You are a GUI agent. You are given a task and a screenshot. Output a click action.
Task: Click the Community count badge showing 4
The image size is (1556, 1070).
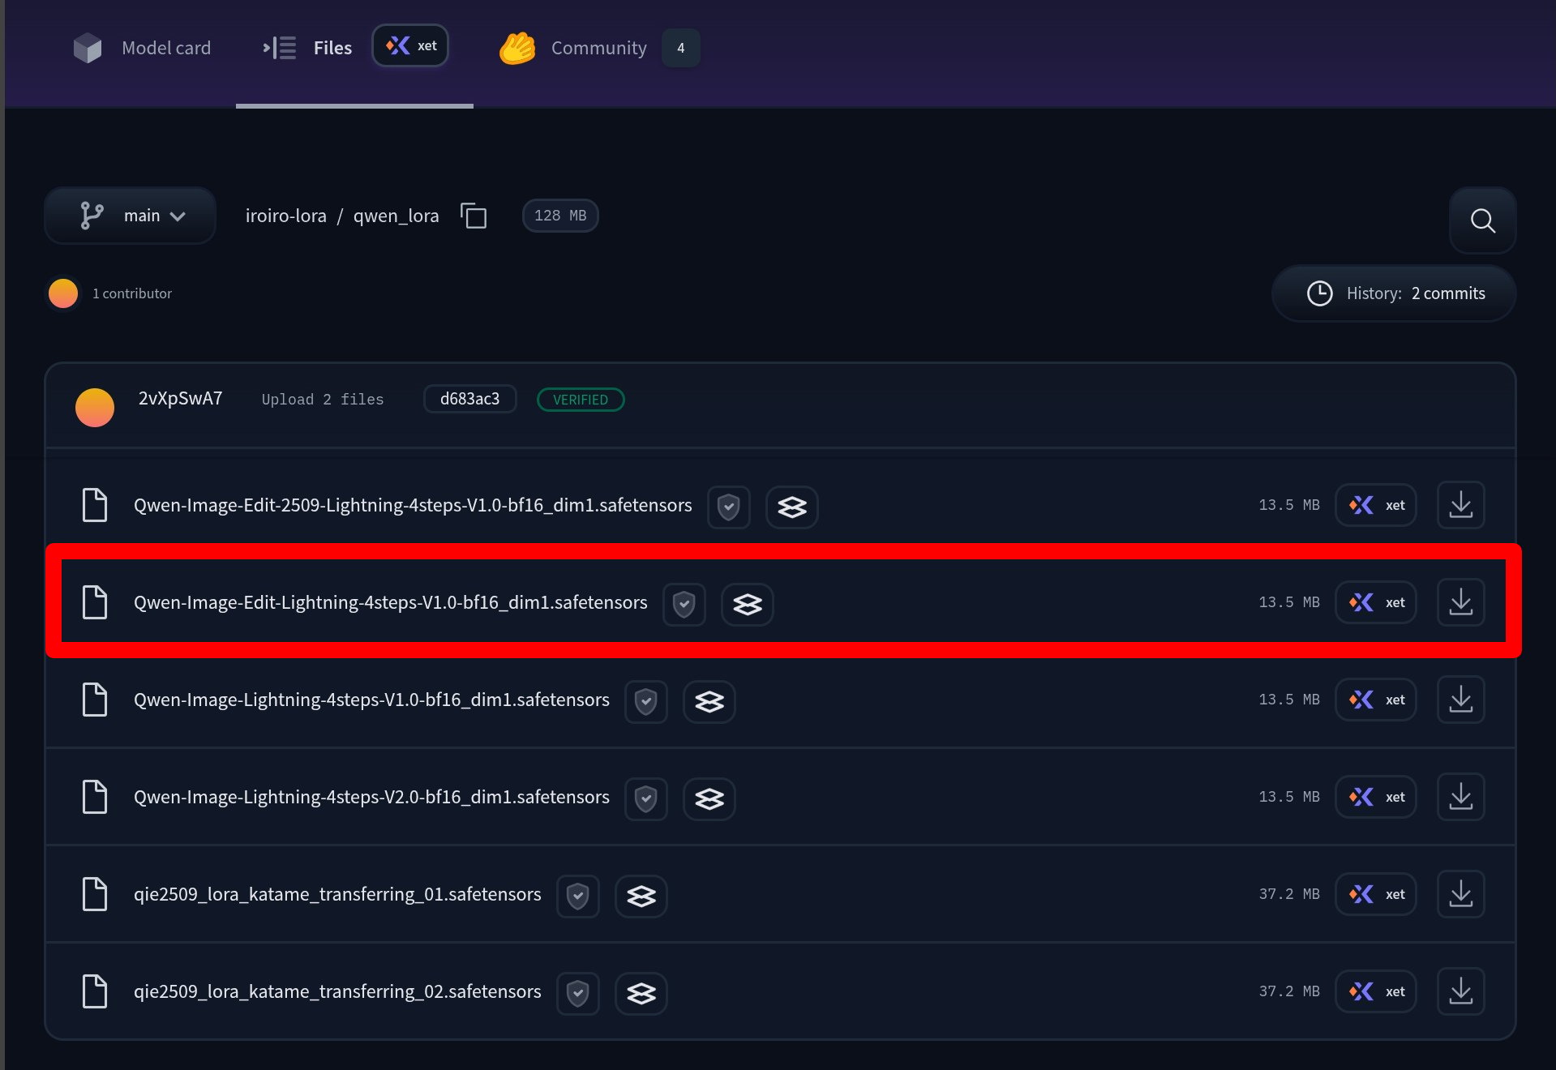(x=681, y=48)
